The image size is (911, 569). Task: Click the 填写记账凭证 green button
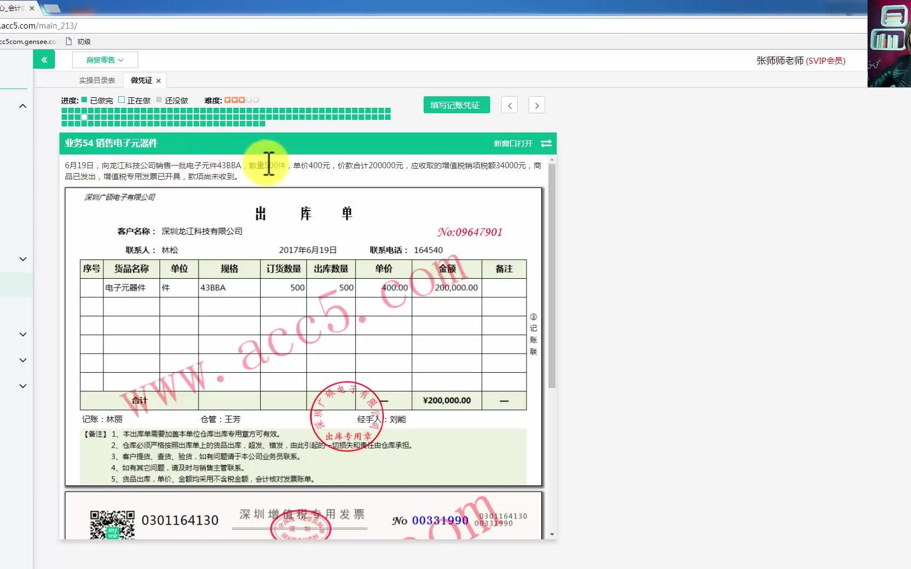point(456,104)
